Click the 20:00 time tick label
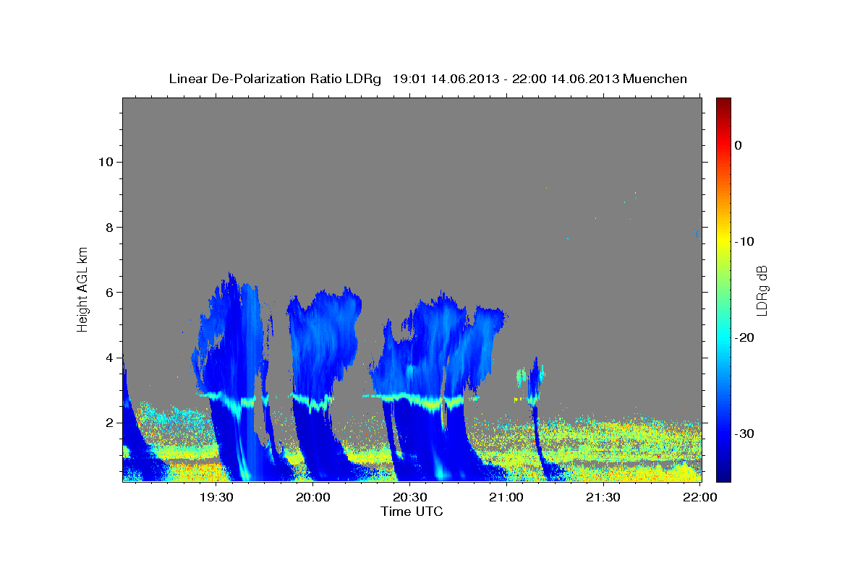Screen dimensions: 868x578 coord(313,498)
